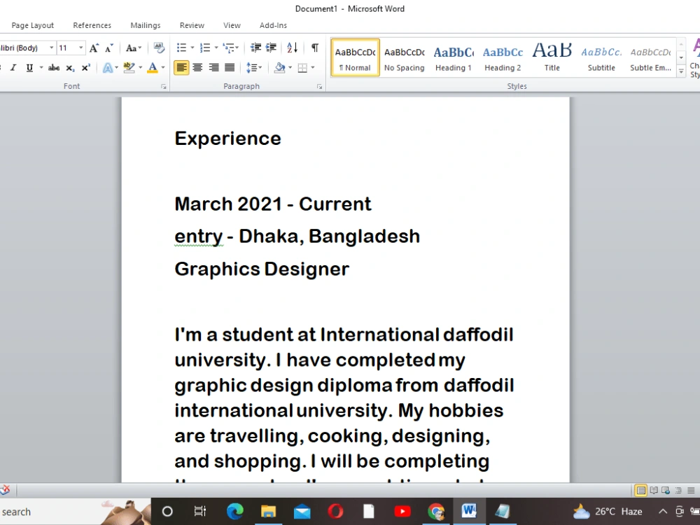Center the text

(x=197, y=68)
